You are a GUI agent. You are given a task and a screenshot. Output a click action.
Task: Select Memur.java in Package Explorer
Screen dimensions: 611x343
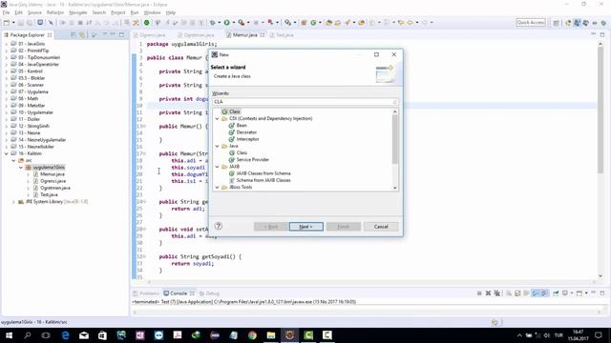[x=49, y=174]
